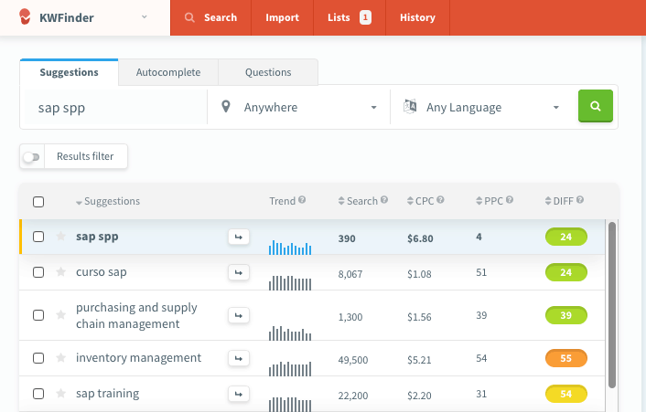
Task: Sort by the CPC column
Action: [x=420, y=201]
